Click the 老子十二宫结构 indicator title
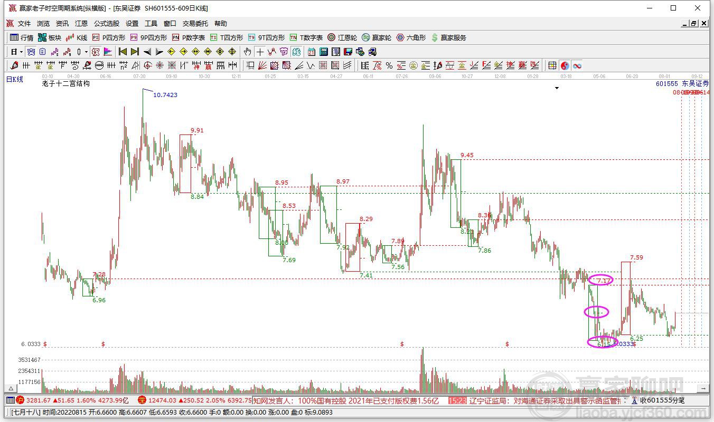 [x=65, y=83]
